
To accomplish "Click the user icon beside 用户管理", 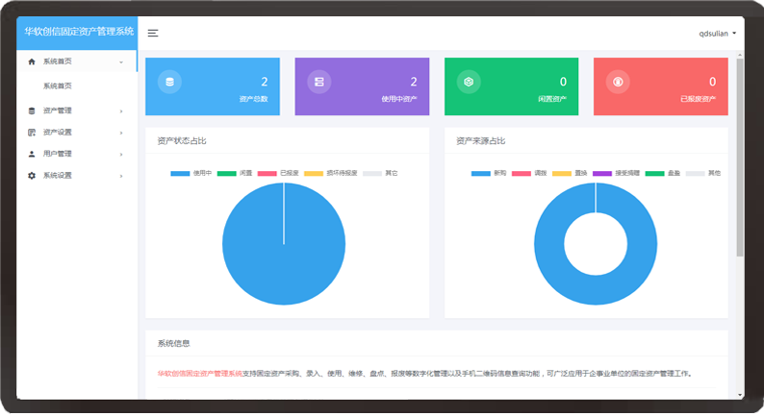I will click(32, 154).
